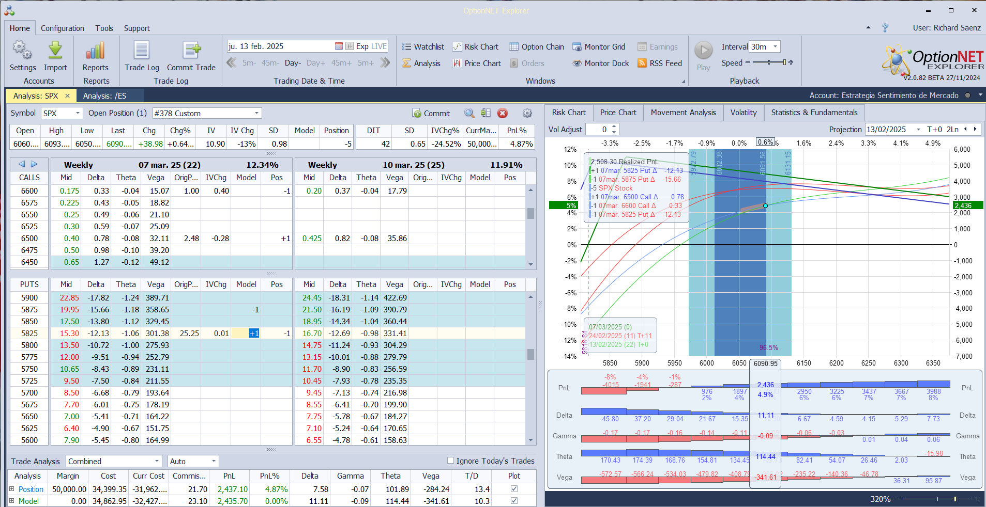The image size is (986, 507).
Task: Open the Symbol SPX dropdown
Action: pyautogui.click(x=78, y=114)
